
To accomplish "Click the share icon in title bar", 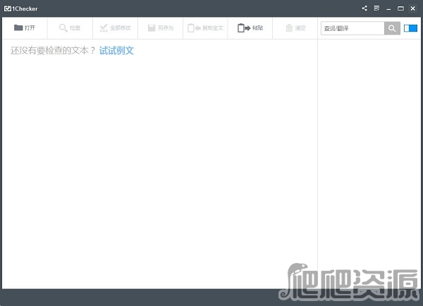I will pyautogui.click(x=364, y=8).
